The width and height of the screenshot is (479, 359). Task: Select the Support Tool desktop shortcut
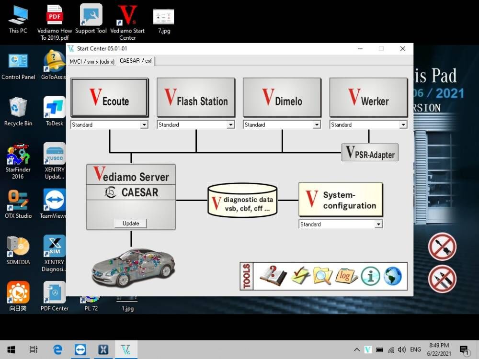(x=91, y=19)
